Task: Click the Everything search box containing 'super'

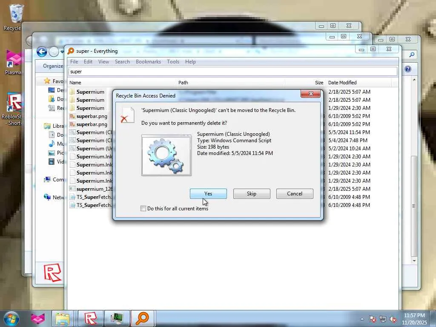Action: (x=233, y=72)
